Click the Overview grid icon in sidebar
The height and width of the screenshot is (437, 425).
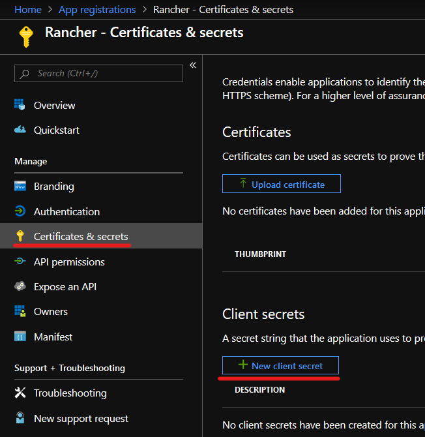point(20,105)
